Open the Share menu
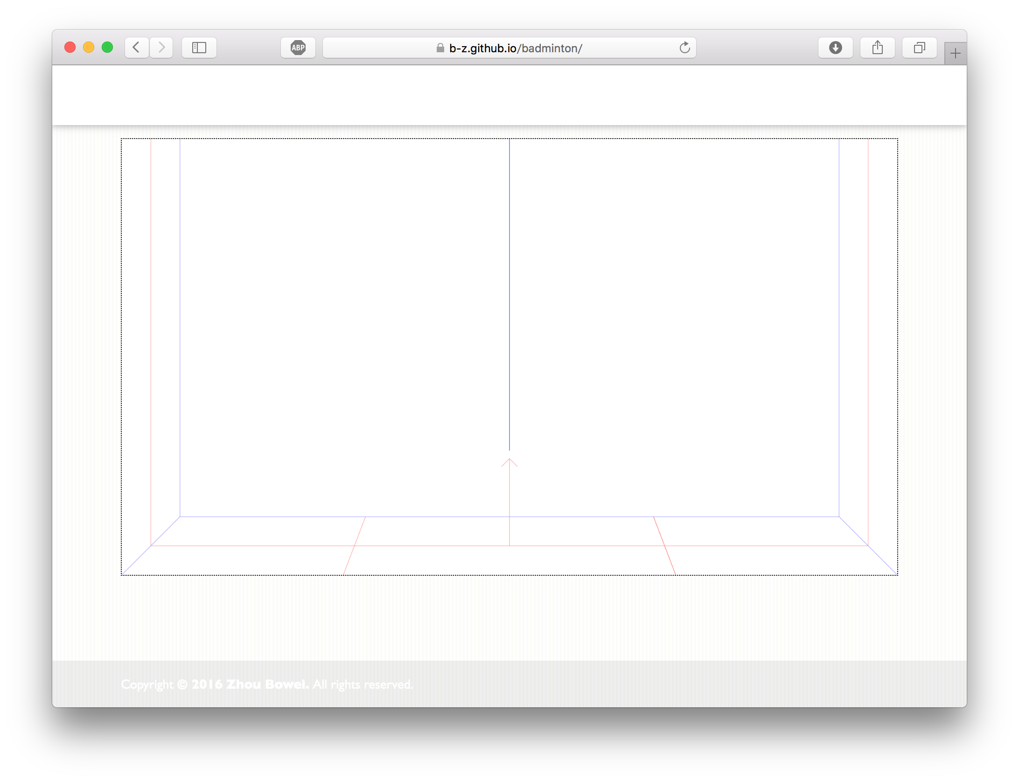Screen dimensions: 1019x782 (x=877, y=48)
